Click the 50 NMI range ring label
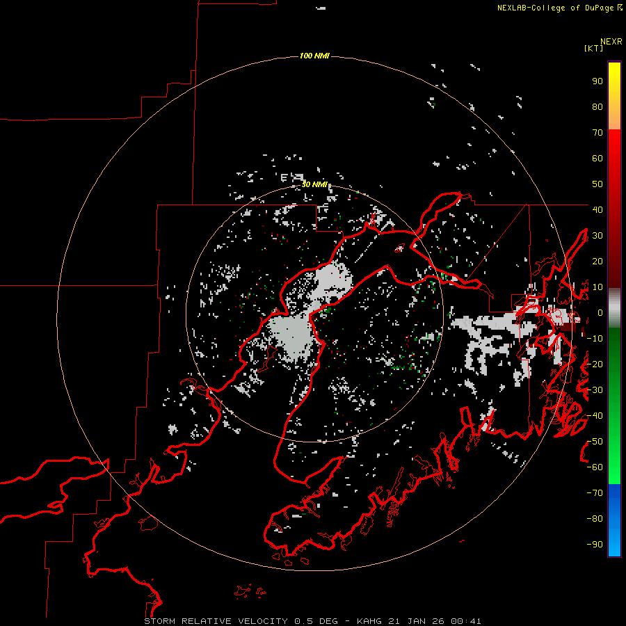Image resolution: width=626 pixels, height=626 pixels. 314,184
